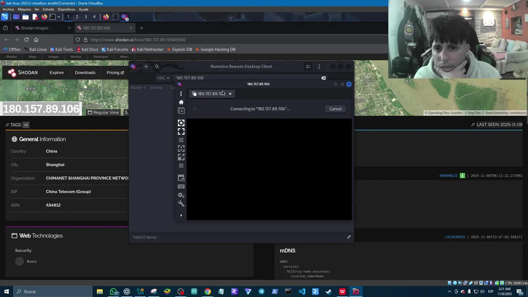Focus the Firefox URL address bar
The width and height of the screenshot is (528, 297).
point(231,40)
